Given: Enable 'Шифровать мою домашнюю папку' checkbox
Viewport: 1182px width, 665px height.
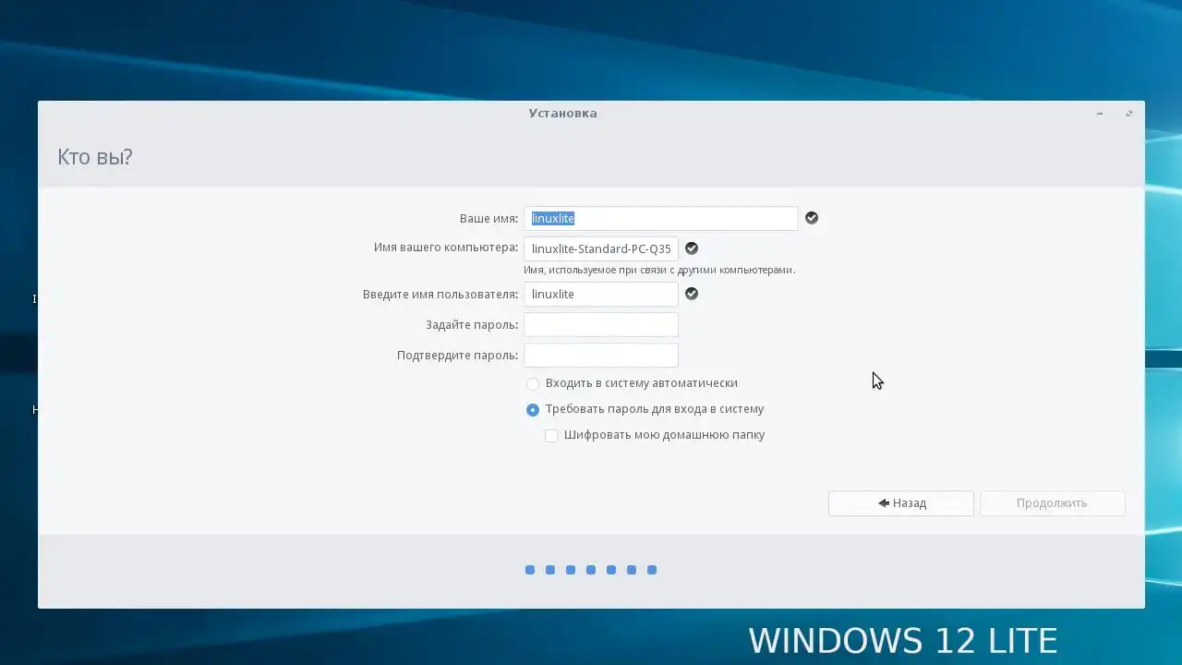Looking at the screenshot, I should [x=551, y=436].
